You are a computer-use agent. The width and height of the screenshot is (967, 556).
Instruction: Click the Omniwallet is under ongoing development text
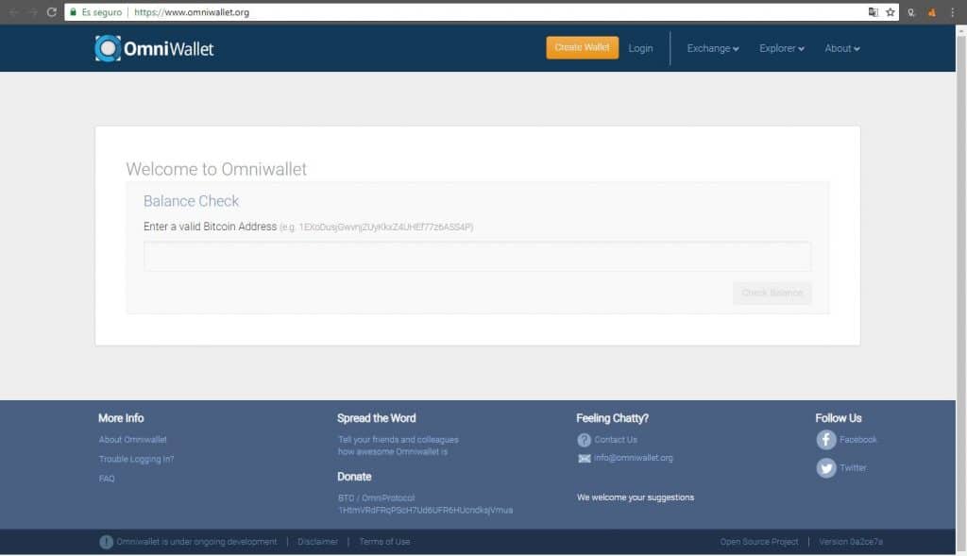(196, 542)
